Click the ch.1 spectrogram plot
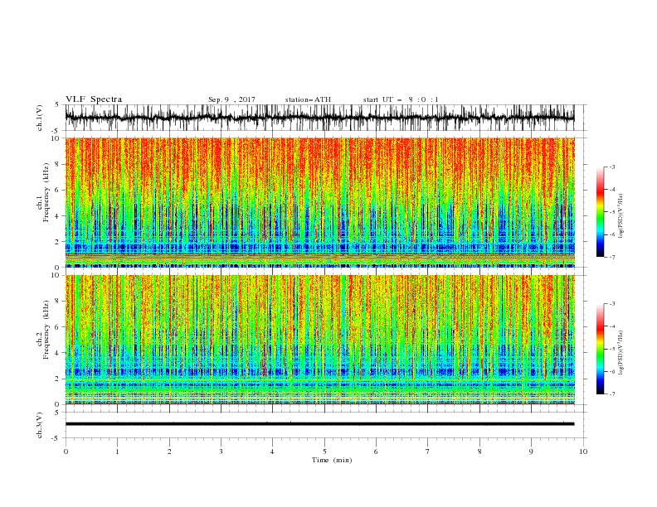 coord(319,202)
